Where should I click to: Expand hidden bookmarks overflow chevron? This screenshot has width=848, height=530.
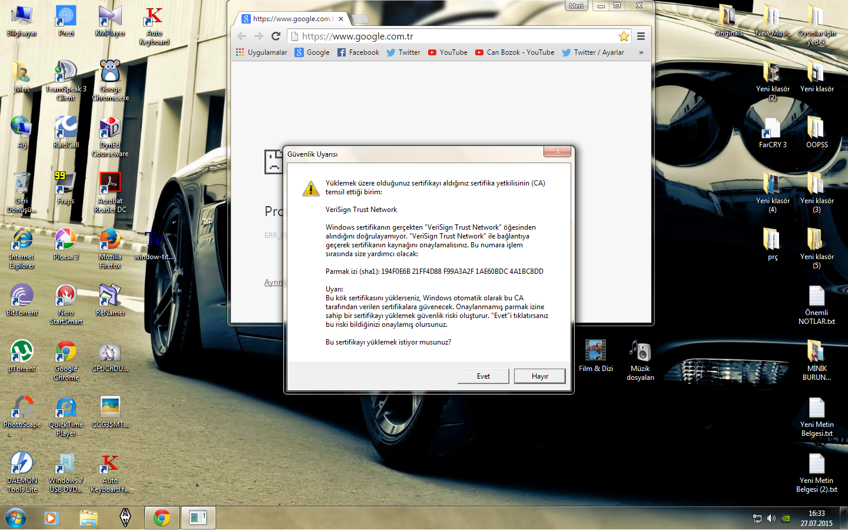pos(641,52)
